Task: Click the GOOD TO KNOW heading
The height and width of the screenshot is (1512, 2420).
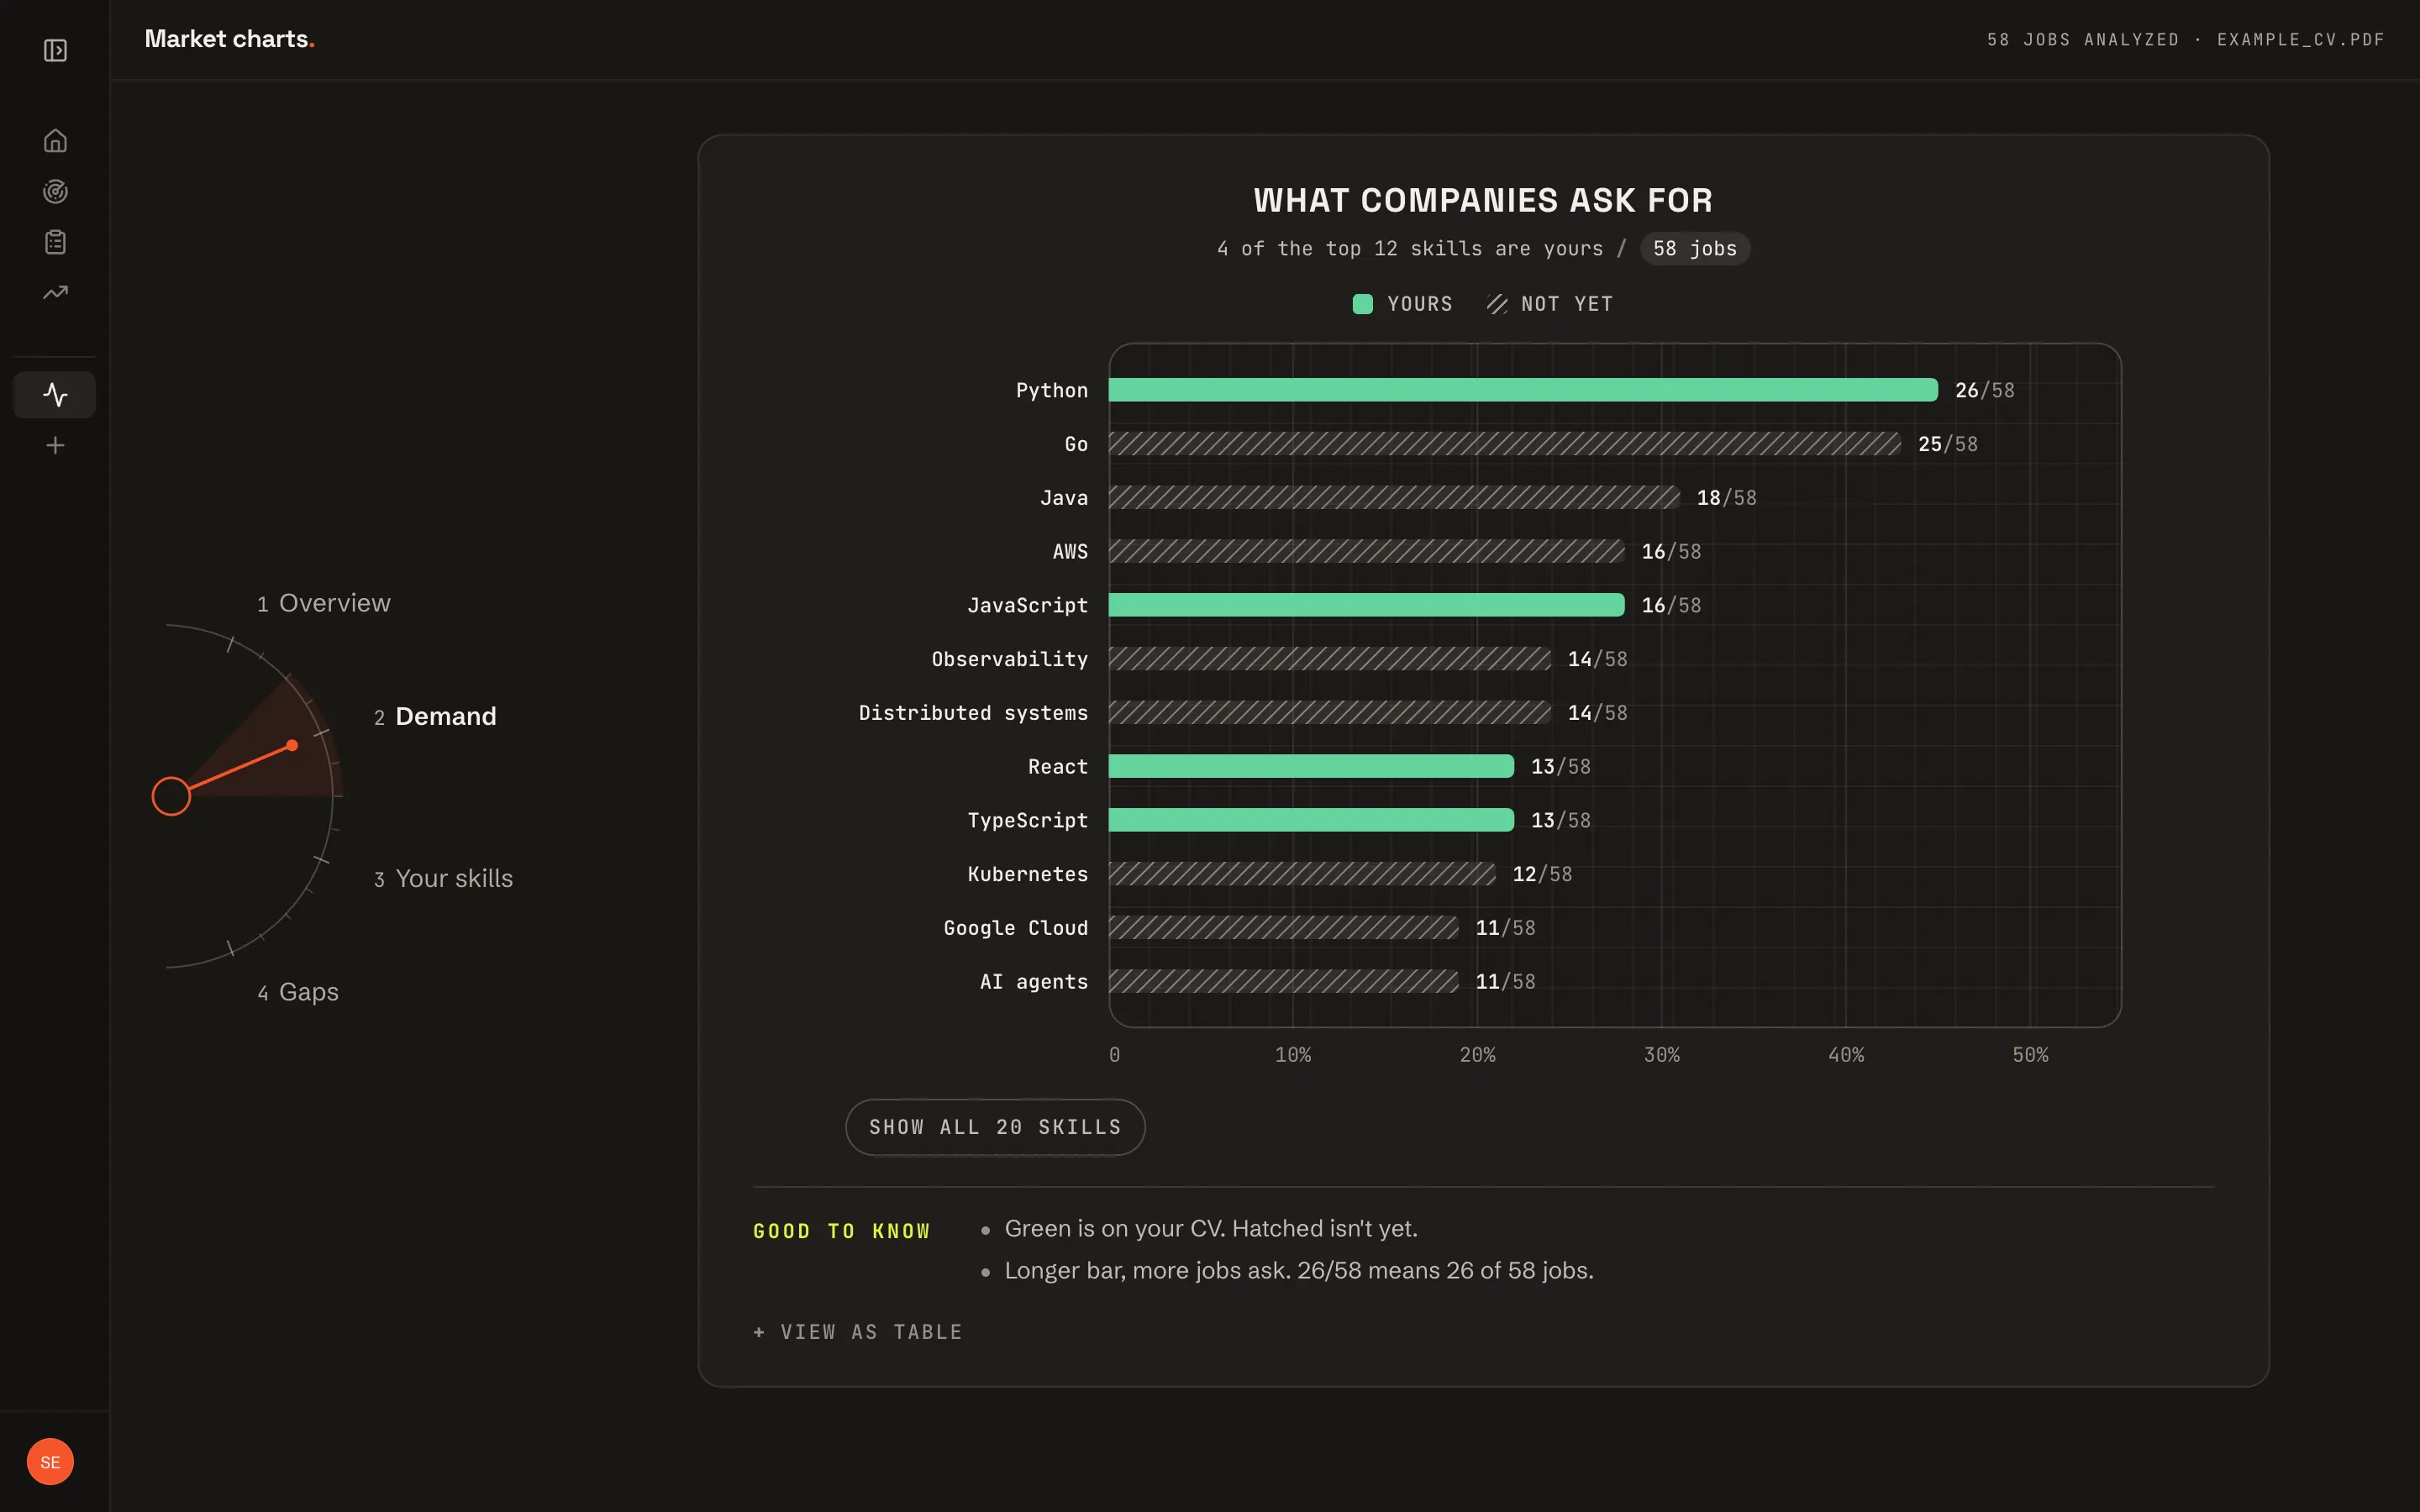Action: (841, 1231)
